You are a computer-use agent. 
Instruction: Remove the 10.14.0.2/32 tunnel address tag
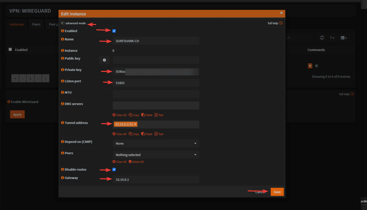135,124
